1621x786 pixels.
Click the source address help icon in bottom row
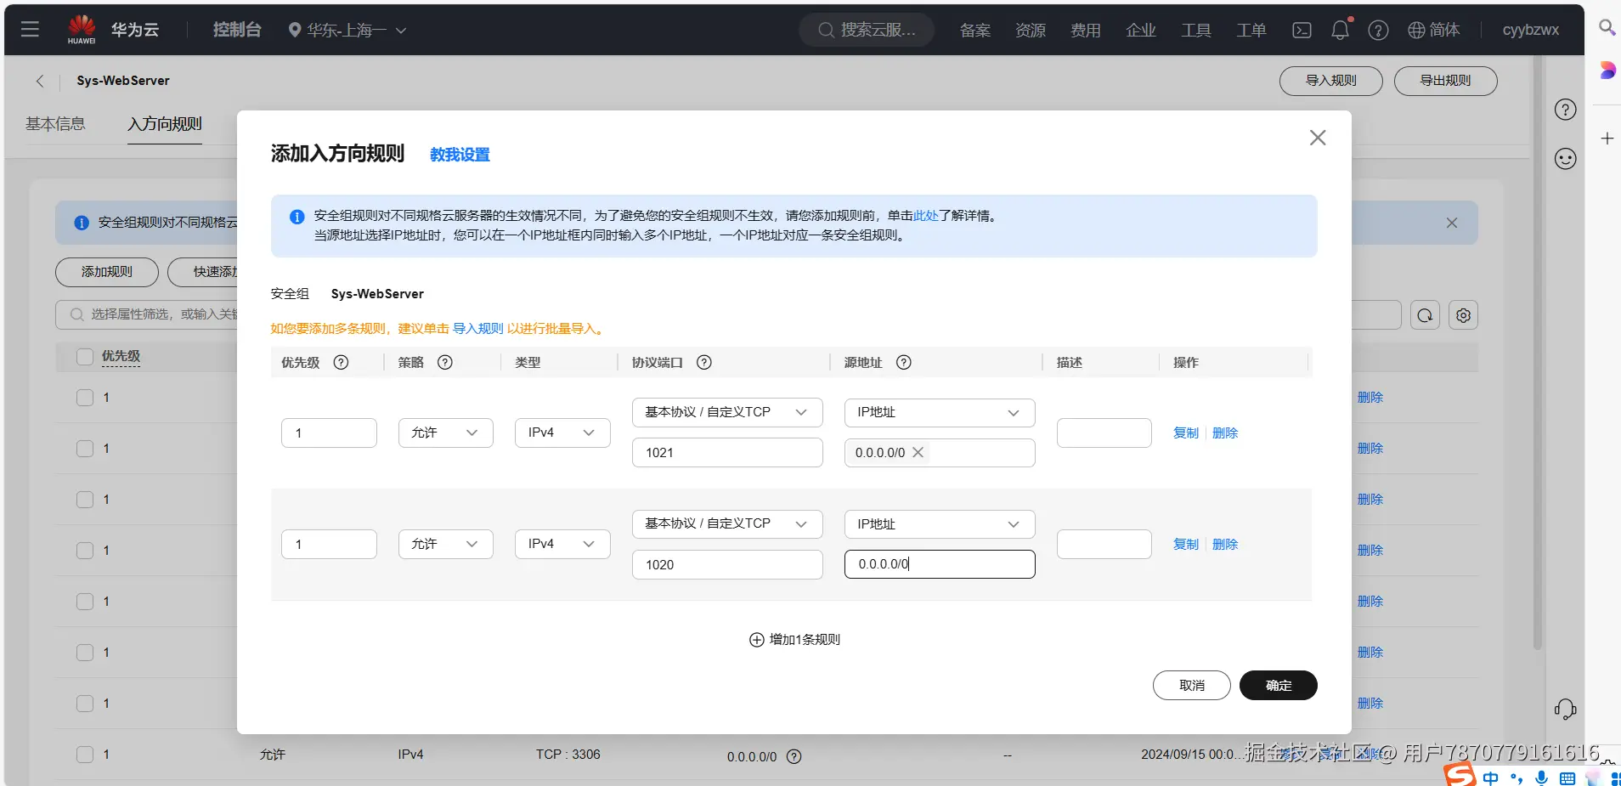[x=794, y=756]
